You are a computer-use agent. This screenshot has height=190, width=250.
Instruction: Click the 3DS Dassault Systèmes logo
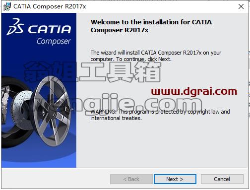15,27
